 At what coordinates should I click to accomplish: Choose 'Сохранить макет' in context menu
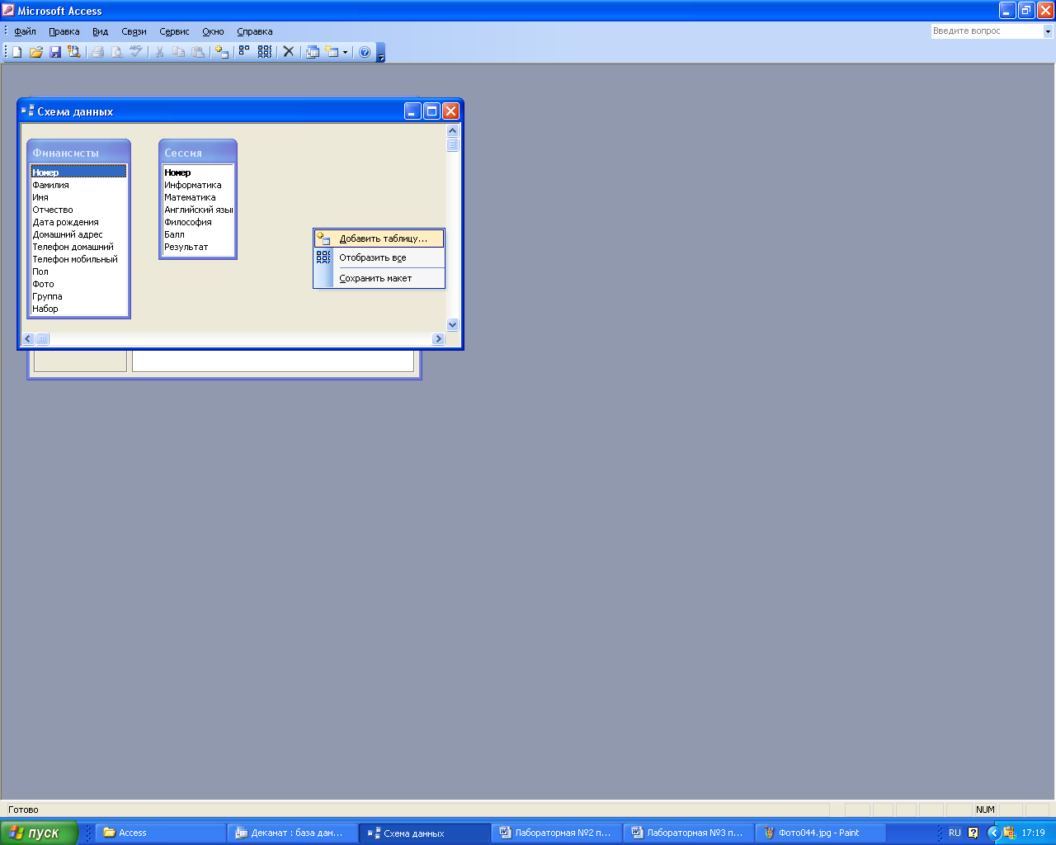[379, 278]
